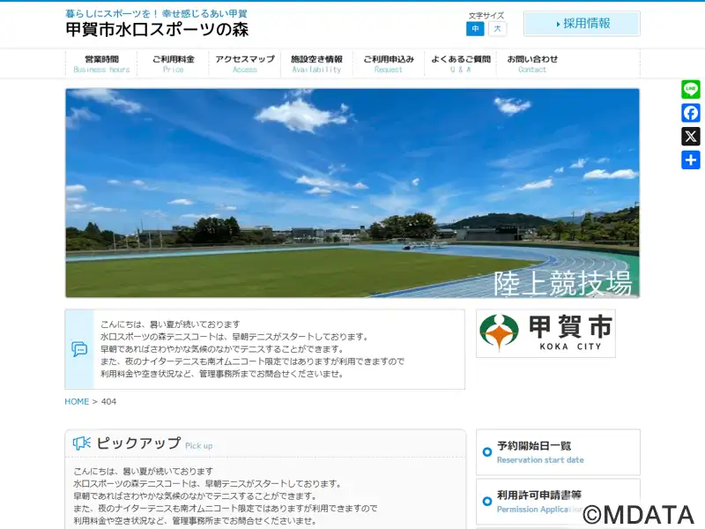Click the 文字サイズ label
The height and width of the screenshot is (529, 705).
(x=486, y=16)
